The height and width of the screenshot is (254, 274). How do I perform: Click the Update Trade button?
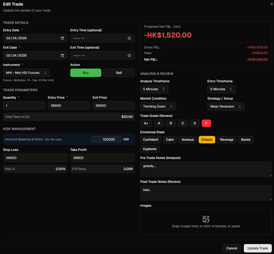click(x=258, y=248)
